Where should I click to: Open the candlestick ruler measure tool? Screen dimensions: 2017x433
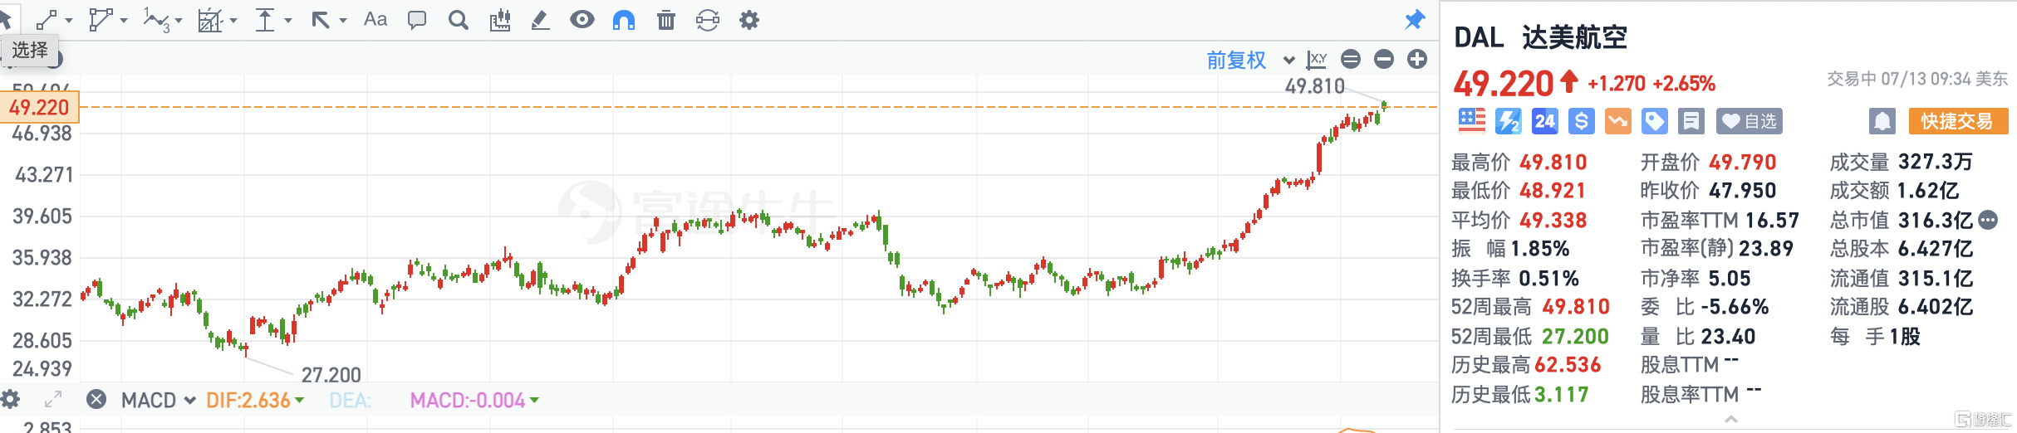(x=500, y=20)
